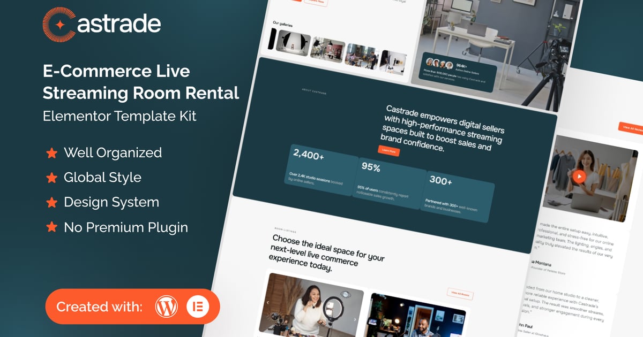
Task: Click the orange Learn More button
Action: tap(389, 151)
